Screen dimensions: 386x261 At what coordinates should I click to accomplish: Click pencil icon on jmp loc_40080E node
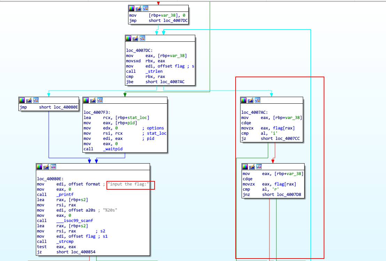[x=29, y=100]
